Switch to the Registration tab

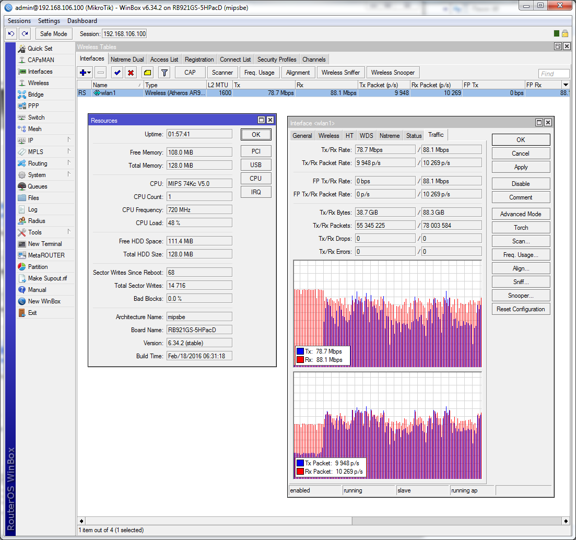pyautogui.click(x=199, y=60)
